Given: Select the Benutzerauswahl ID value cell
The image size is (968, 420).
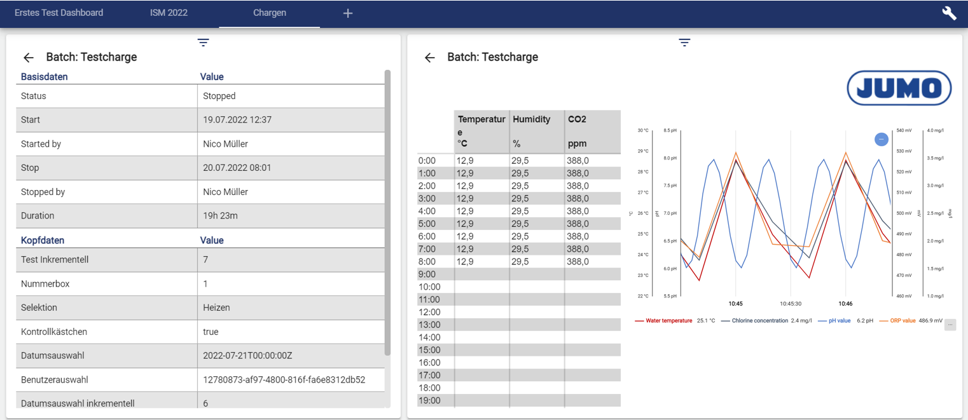Looking at the screenshot, I should click(x=284, y=380).
